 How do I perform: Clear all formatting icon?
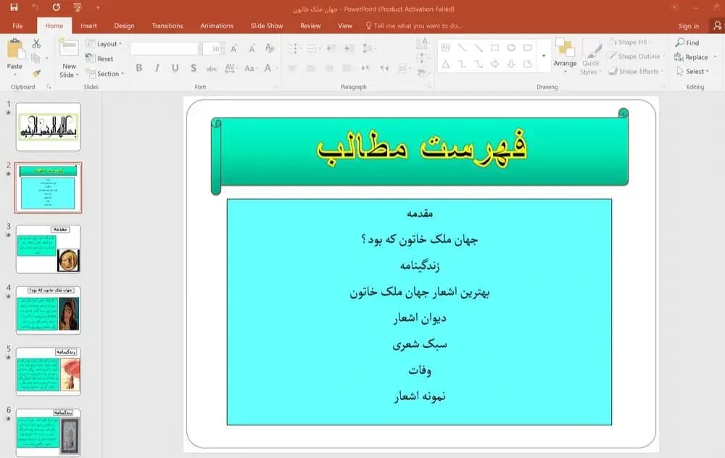pos(270,48)
